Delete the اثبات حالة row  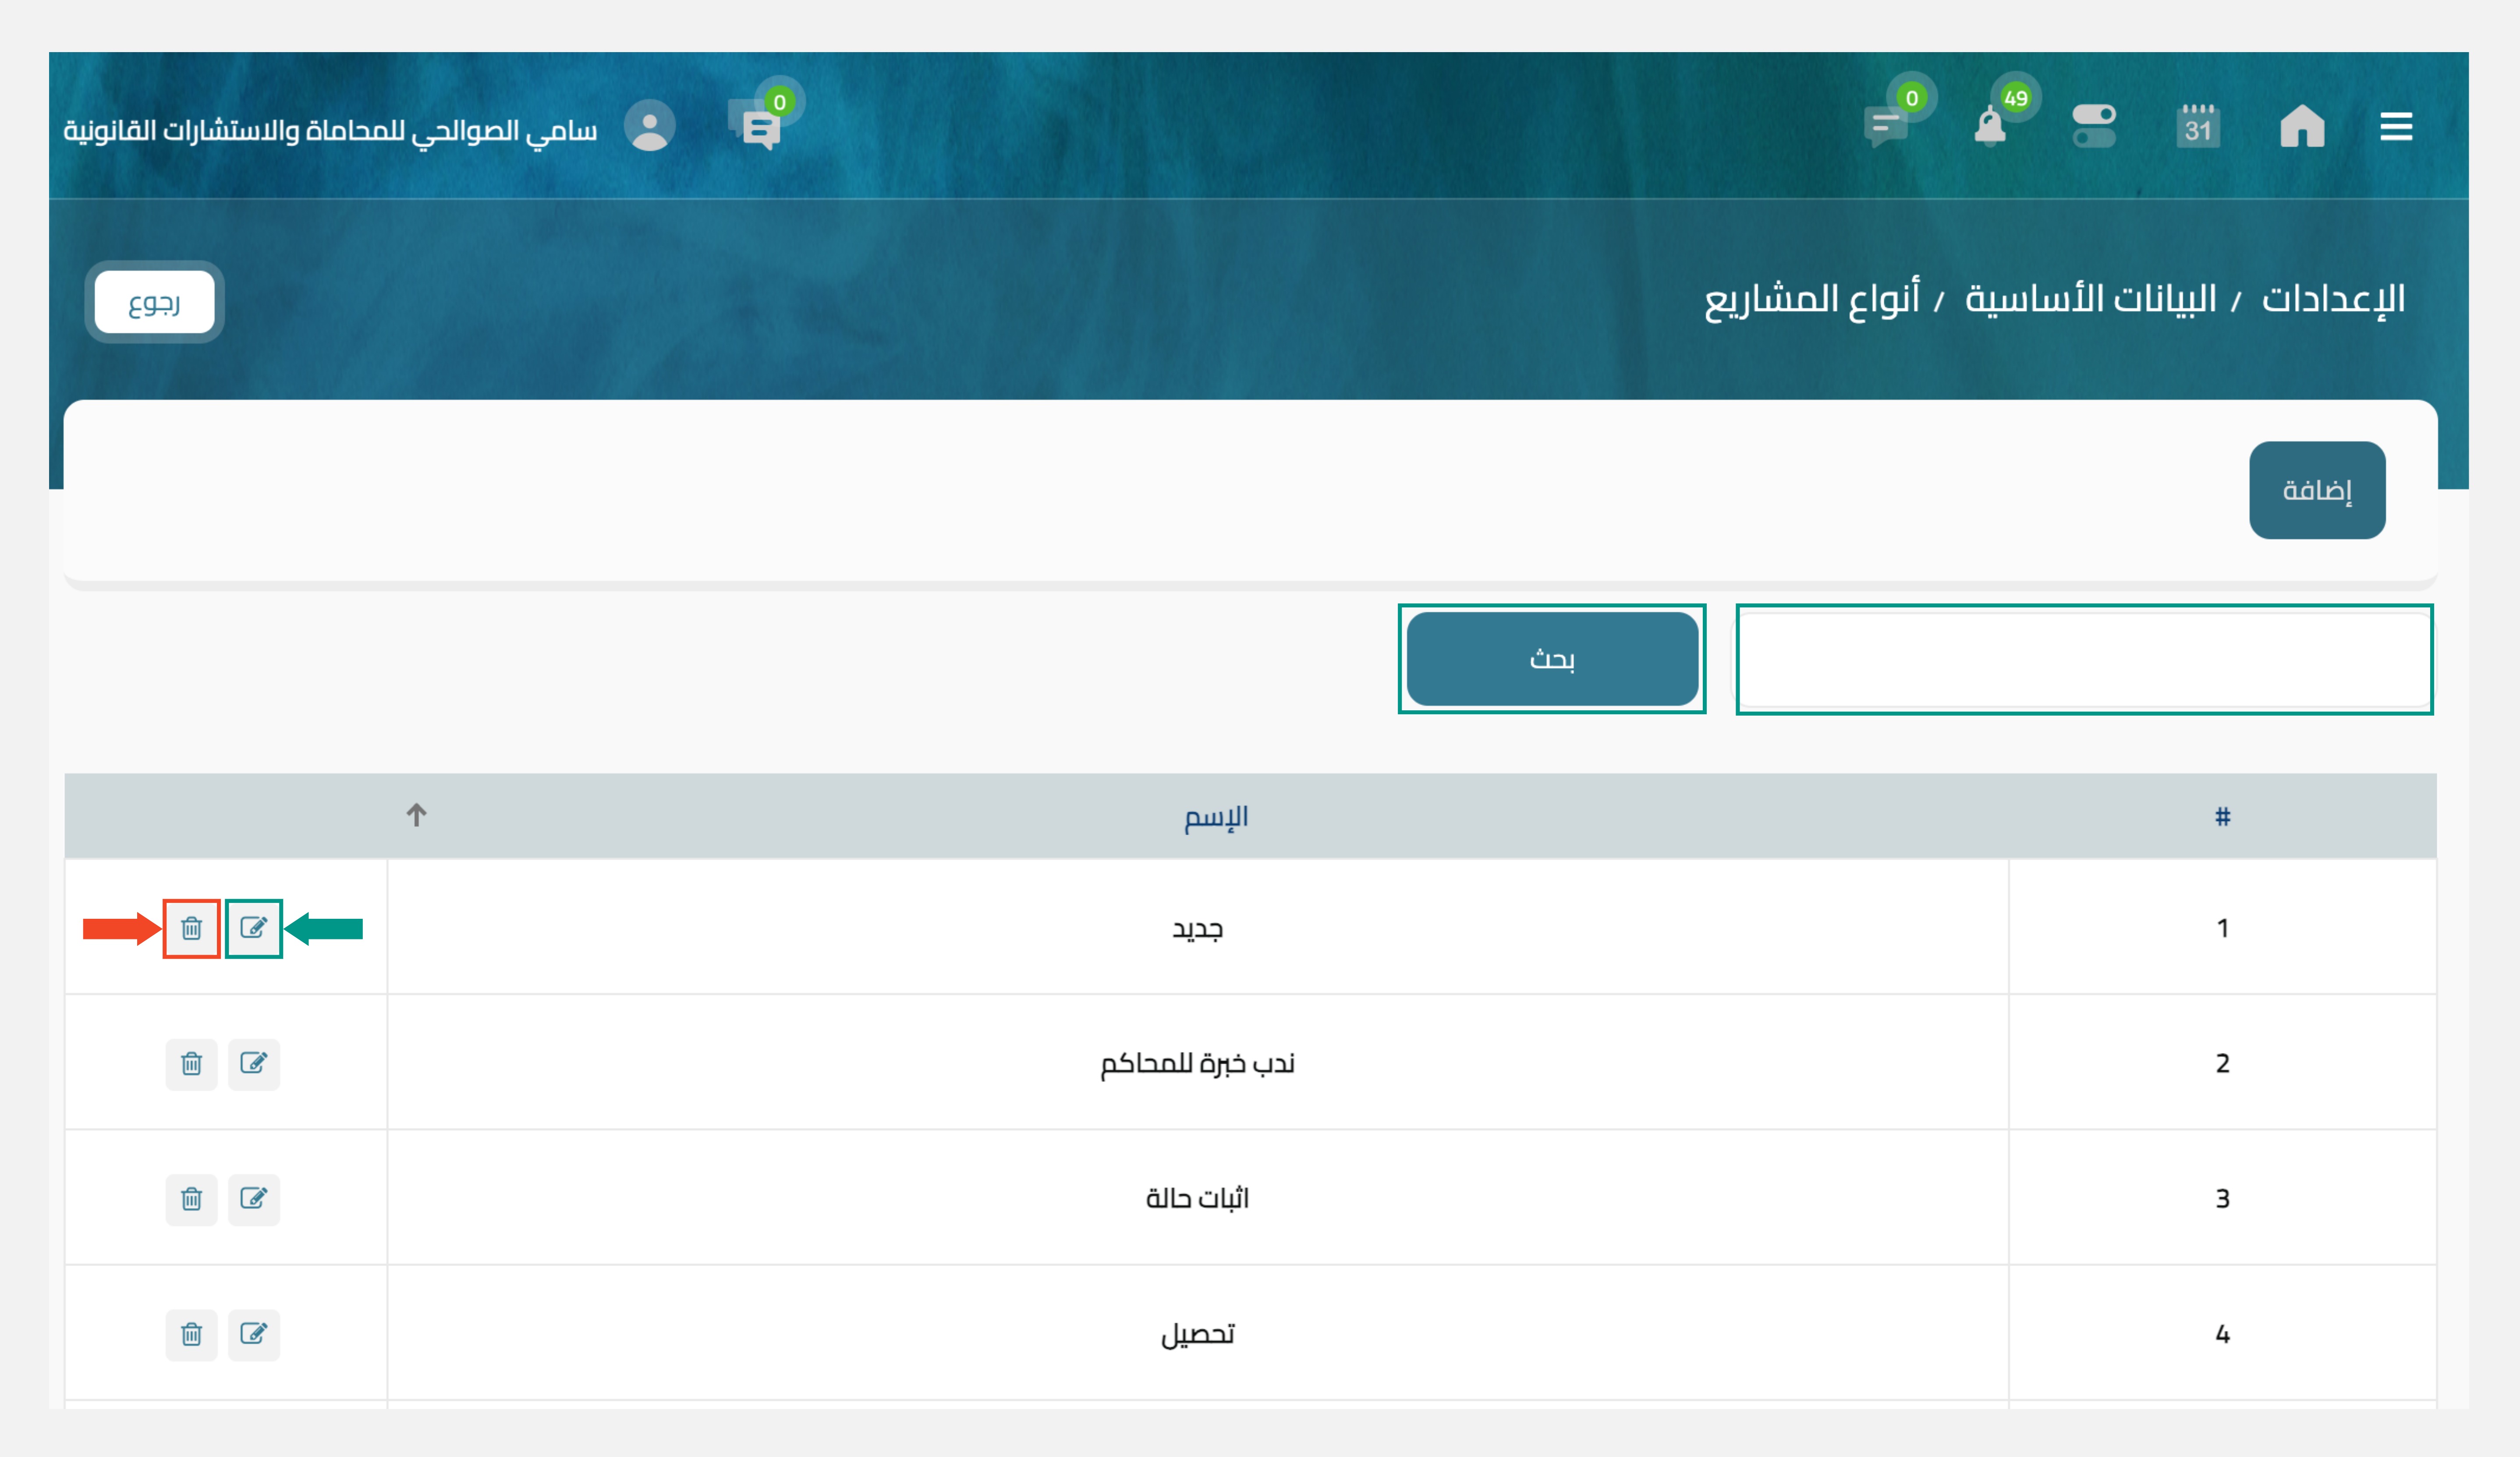(191, 1198)
